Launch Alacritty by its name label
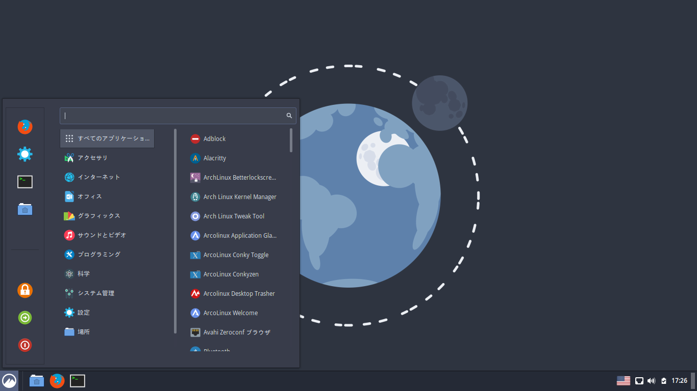 [x=215, y=158]
